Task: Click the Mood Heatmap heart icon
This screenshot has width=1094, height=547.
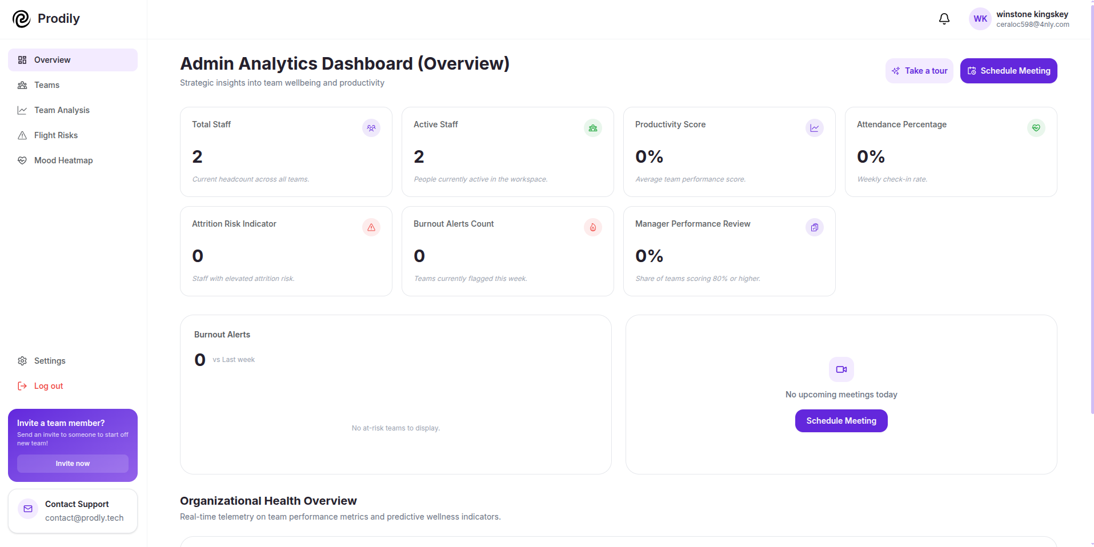Action: tap(22, 160)
